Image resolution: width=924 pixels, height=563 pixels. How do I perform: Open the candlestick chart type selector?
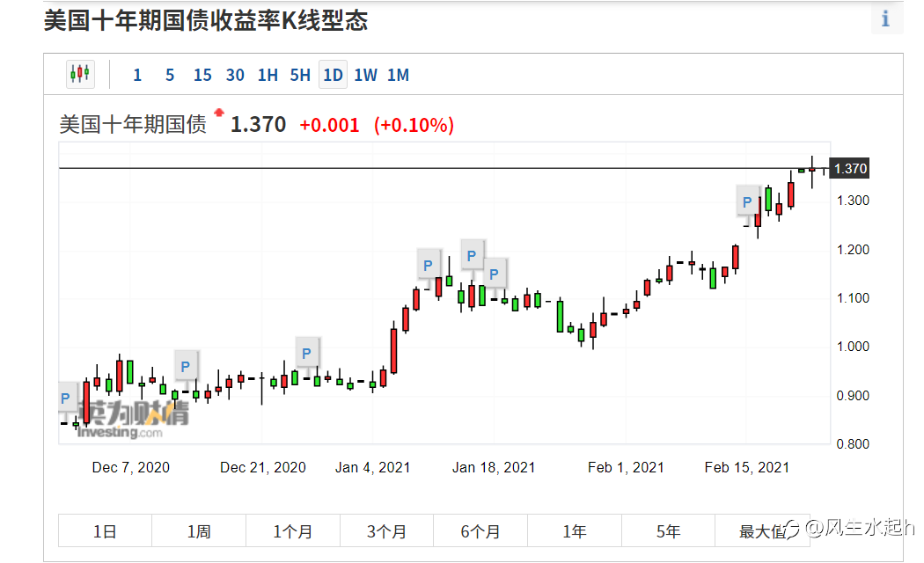coord(80,74)
